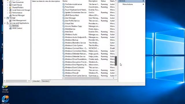This screenshot has height=104, width=185.
Task: Click gear icon of Windows Backup
Action: click(x=64, y=40)
